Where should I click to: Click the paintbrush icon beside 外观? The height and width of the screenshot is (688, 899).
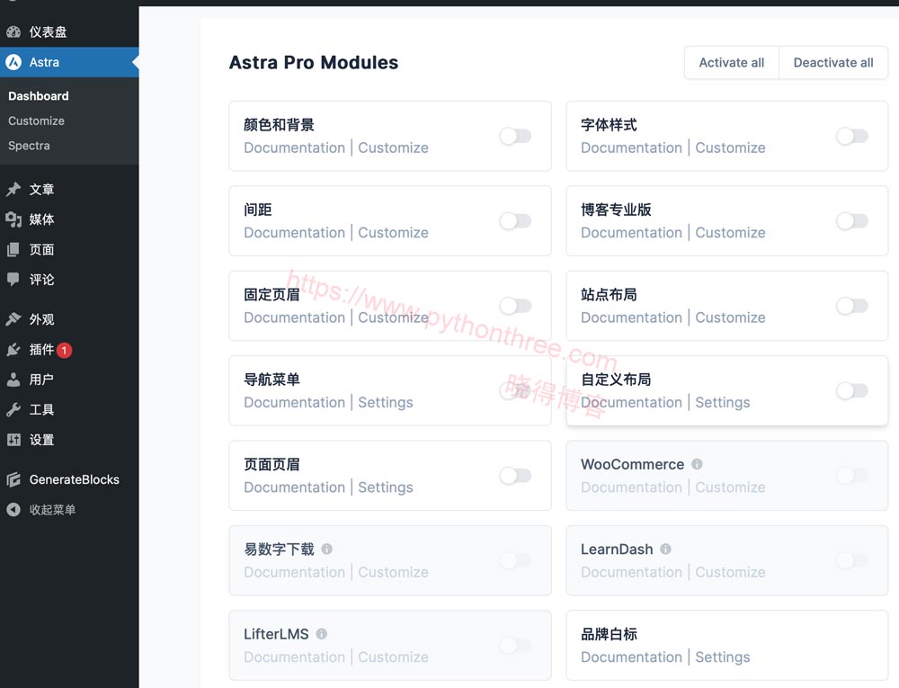click(x=13, y=318)
